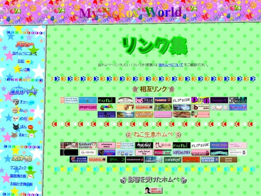Open the ぽん cat page link
Screen dimensions: 261x196
(x=23, y=127)
